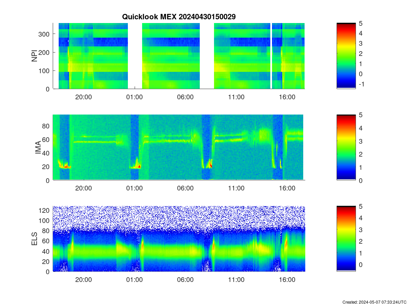Screen dimensions: 407x305
Task: Click the 120 tick on the ELS axis
Action: (x=44, y=210)
